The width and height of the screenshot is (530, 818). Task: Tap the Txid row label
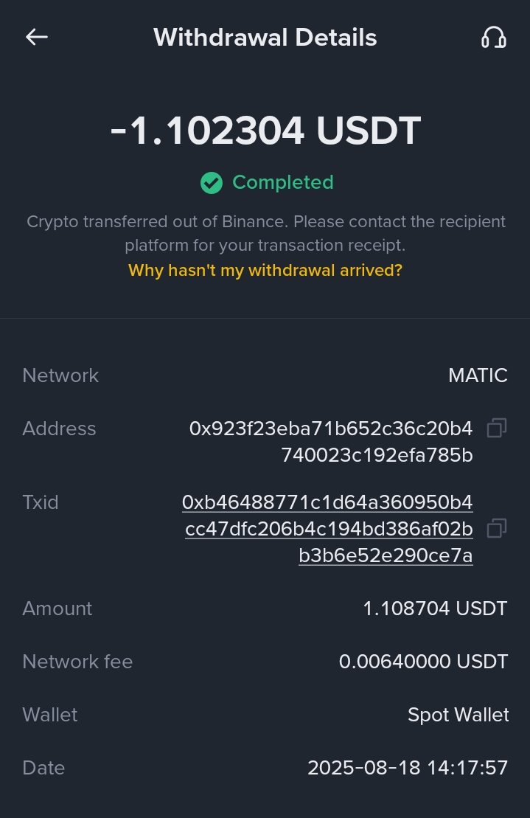point(41,502)
